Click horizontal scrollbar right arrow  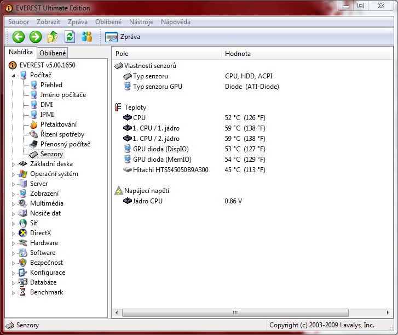point(388,313)
